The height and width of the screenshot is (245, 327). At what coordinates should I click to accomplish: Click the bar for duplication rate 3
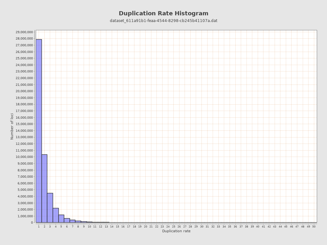tap(50, 208)
